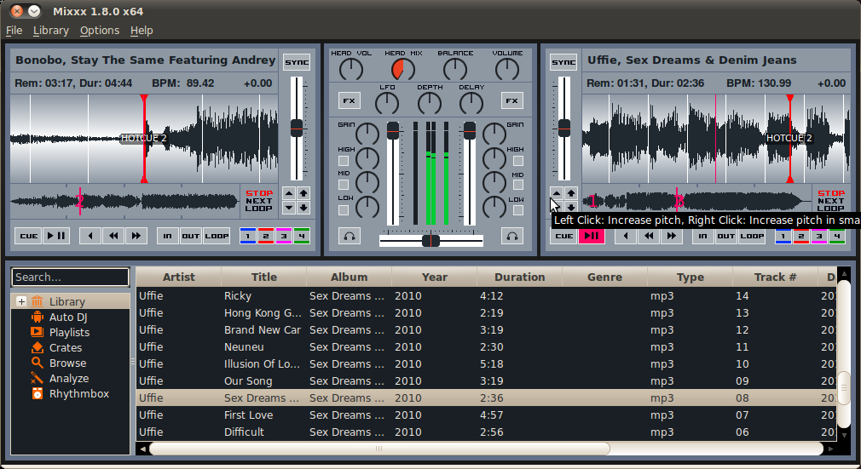Viewport: 861px width, 469px height.
Task: Sort tracks by Artist column header
Action: [x=179, y=277]
